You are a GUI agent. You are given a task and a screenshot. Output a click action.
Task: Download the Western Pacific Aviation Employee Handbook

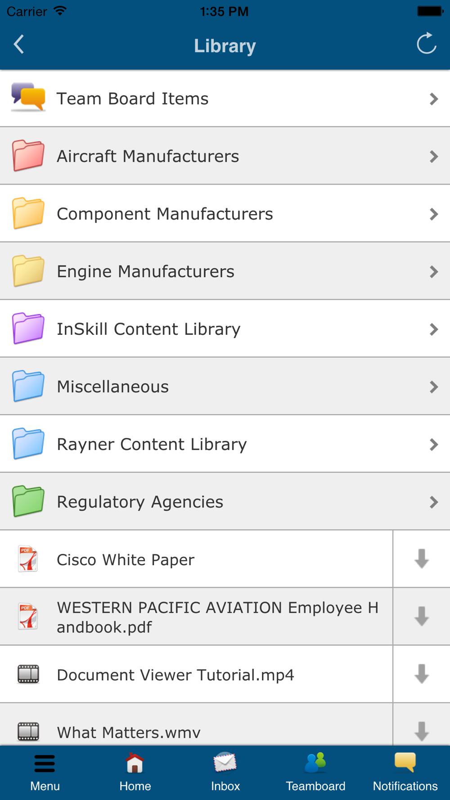click(422, 616)
